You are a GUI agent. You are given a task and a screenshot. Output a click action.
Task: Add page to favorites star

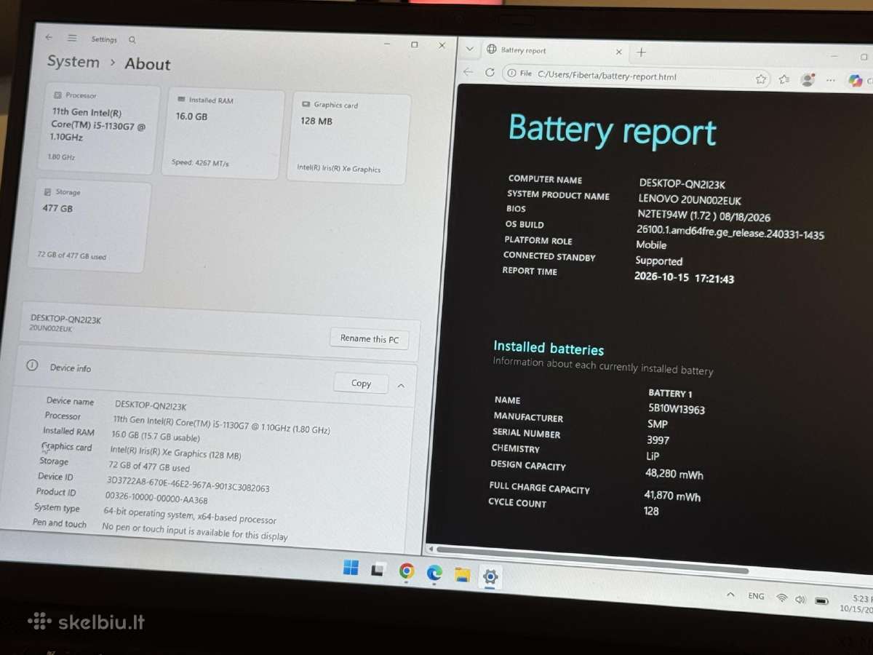pyautogui.click(x=760, y=79)
